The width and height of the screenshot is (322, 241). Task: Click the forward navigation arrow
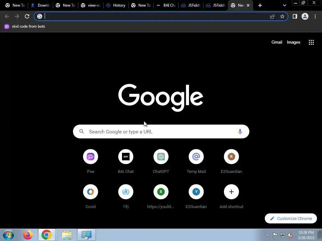pyautogui.click(x=17, y=16)
